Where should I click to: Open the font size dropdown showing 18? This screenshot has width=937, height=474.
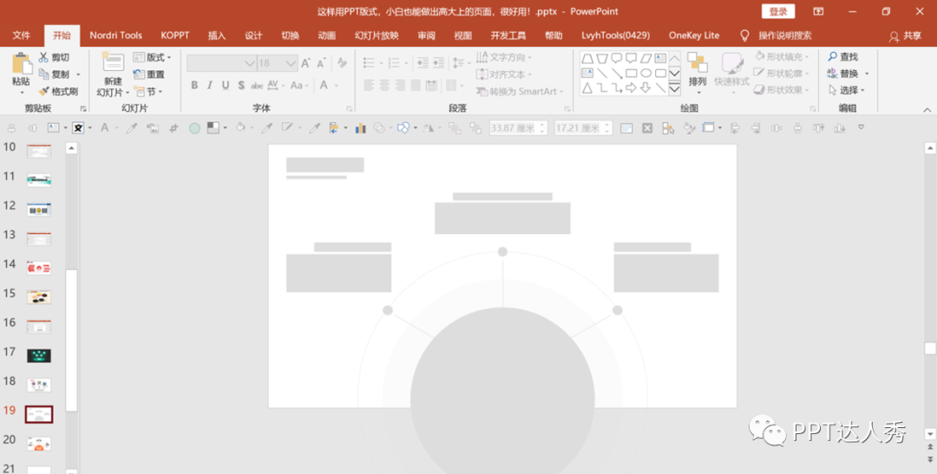(x=291, y=62)
